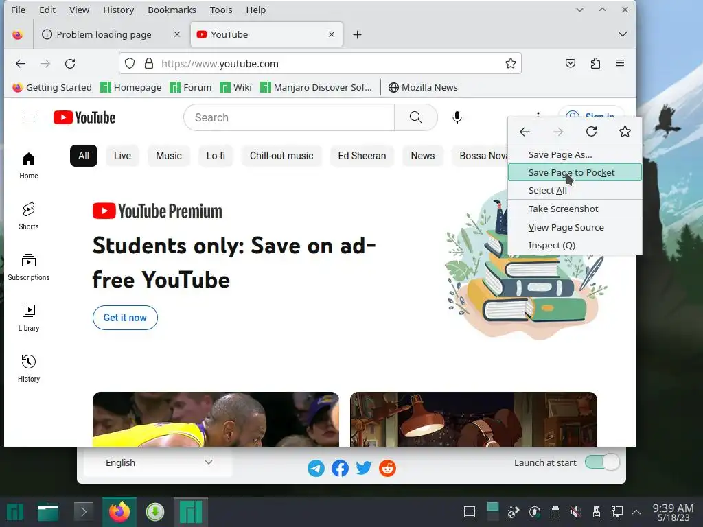Open the basketball video thumbnail
The image size is (703, 527).
tap(216, 419)
